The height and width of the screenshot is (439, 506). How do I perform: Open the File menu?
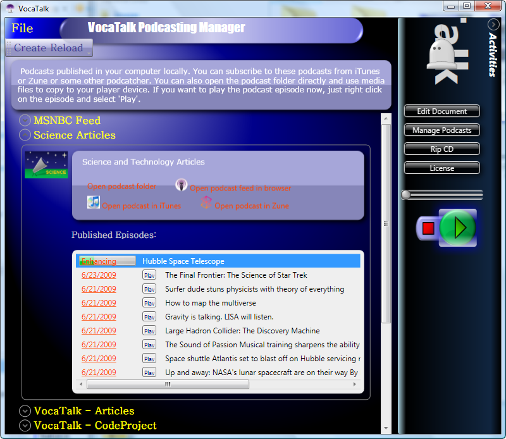coord(22,28)
